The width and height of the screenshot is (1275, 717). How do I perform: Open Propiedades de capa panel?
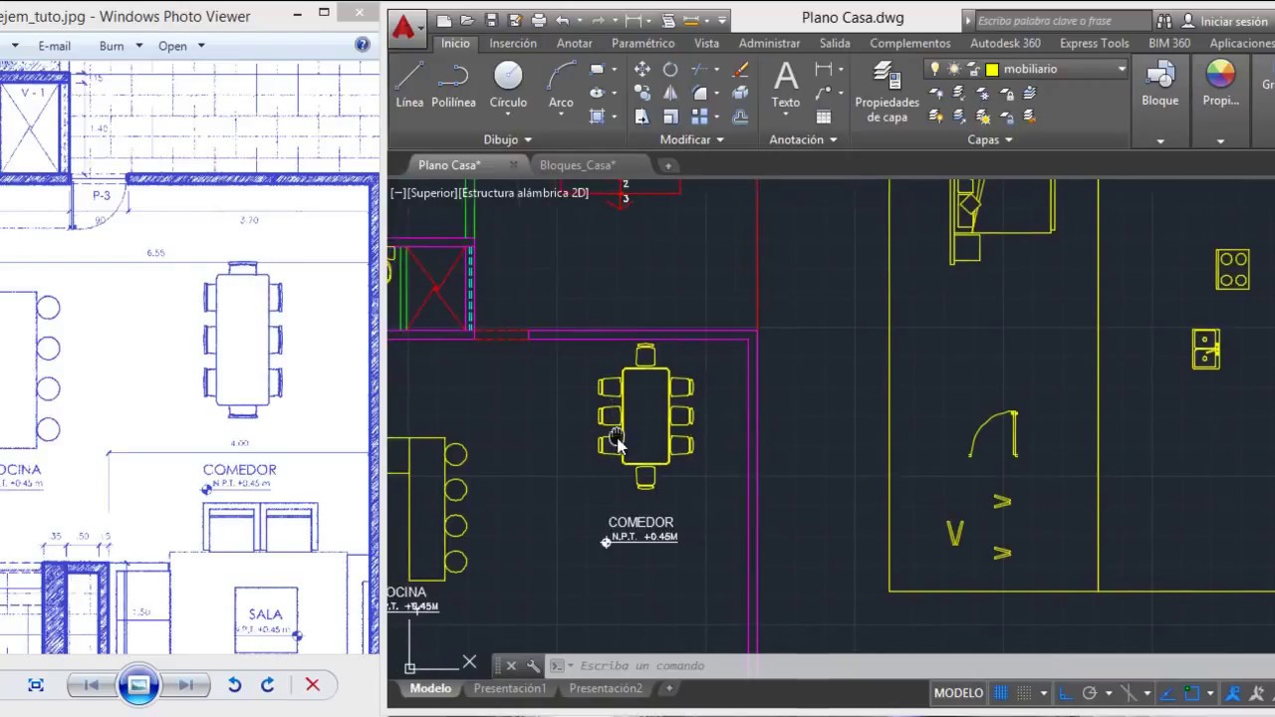coord(887,91)
